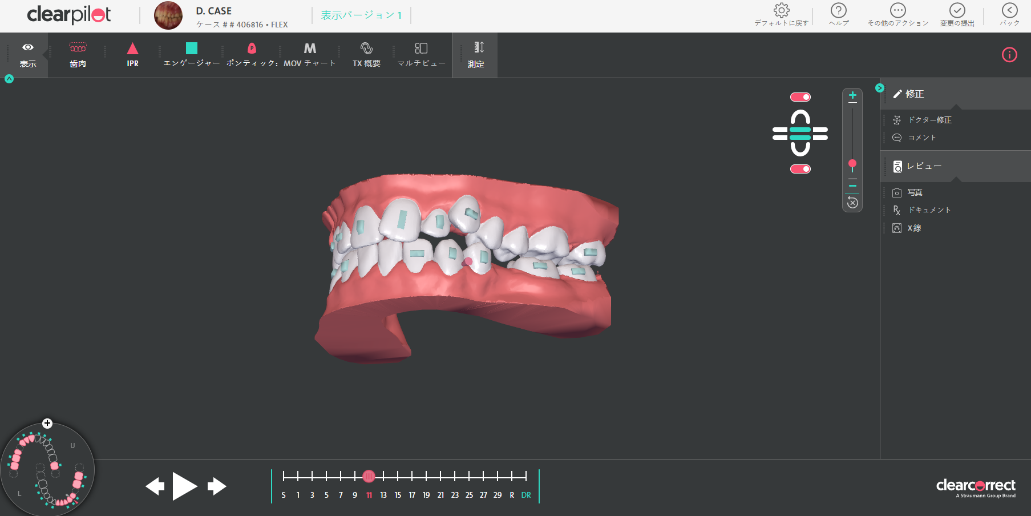Open 写真 photos

[907, 192]
